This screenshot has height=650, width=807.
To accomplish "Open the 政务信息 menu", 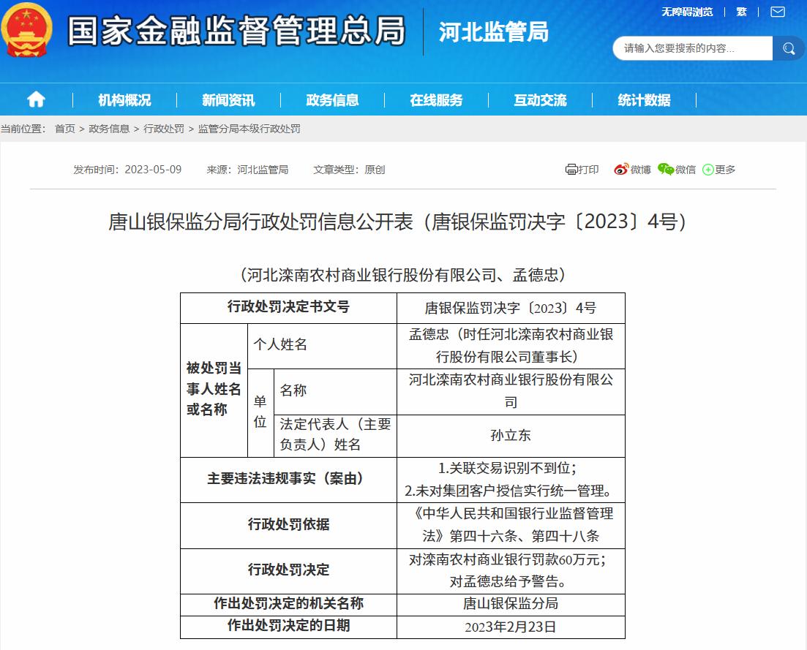I will (332, 100).
